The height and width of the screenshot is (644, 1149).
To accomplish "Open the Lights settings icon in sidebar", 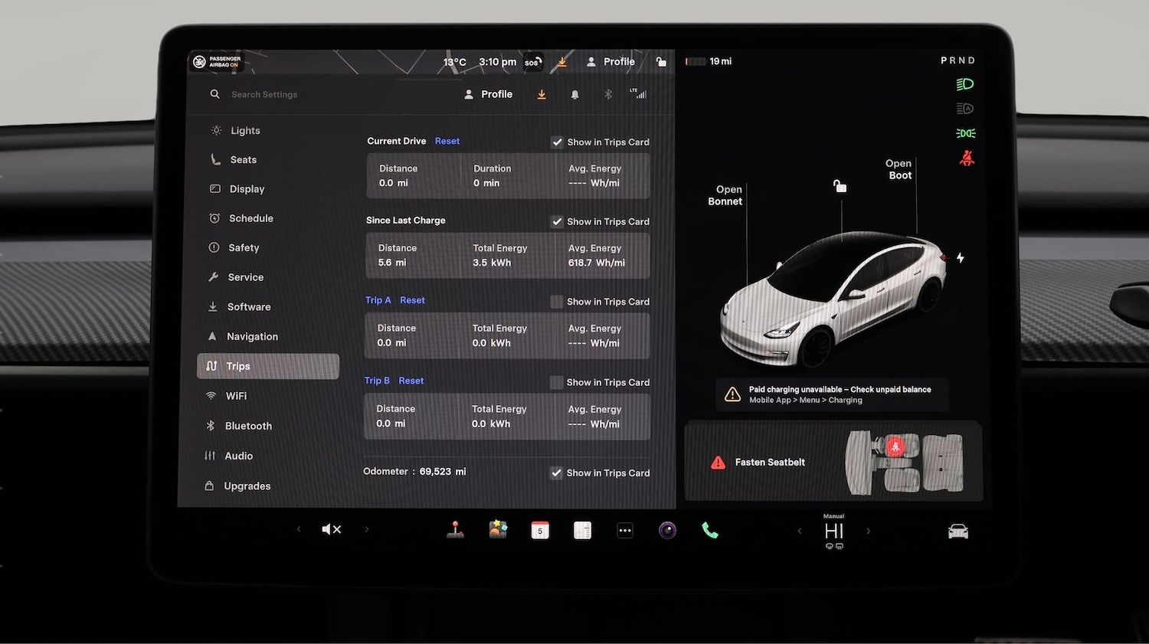I will point(216,130).
